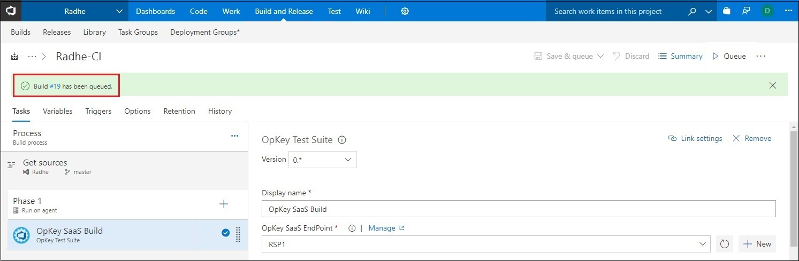The height and width of the screenshot is (261, 799).
Task: Click the Display name input field
Action: click(x=518, y=209)
